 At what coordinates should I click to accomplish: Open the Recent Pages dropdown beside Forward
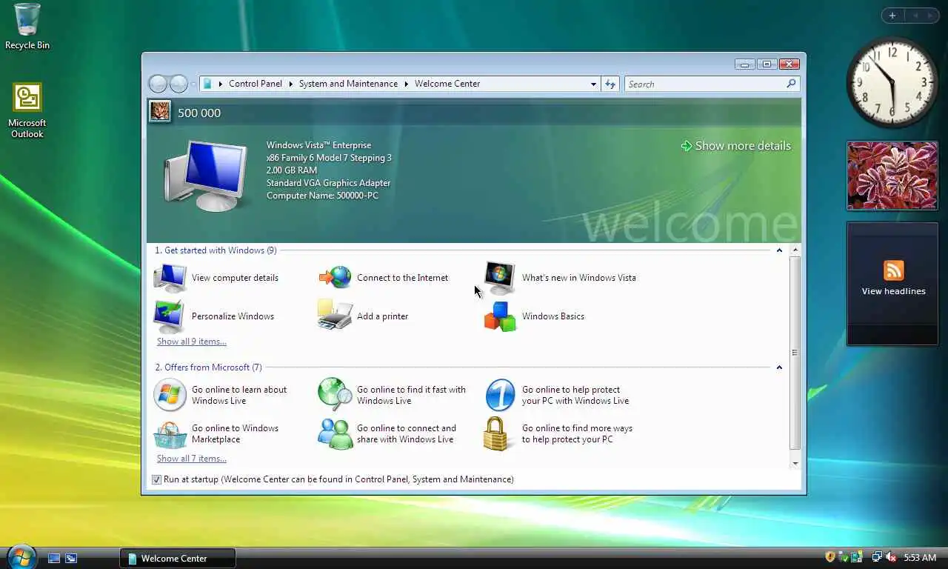[x=193, y=84]
